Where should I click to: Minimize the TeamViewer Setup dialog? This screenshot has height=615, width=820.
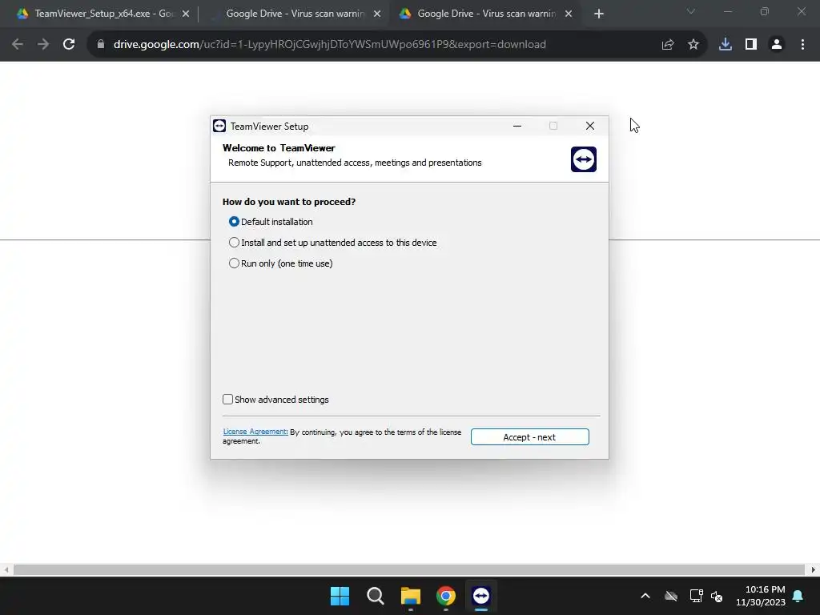tap(517, 126)
